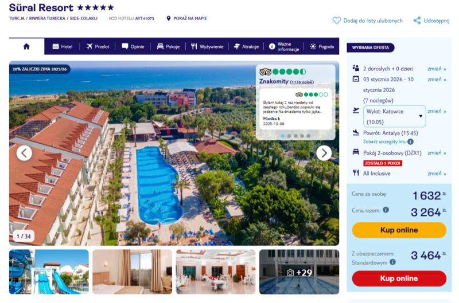Click info icon beside Cena razem
The width and height of the screenshot is (459, 303).
(x=386, y=210)
